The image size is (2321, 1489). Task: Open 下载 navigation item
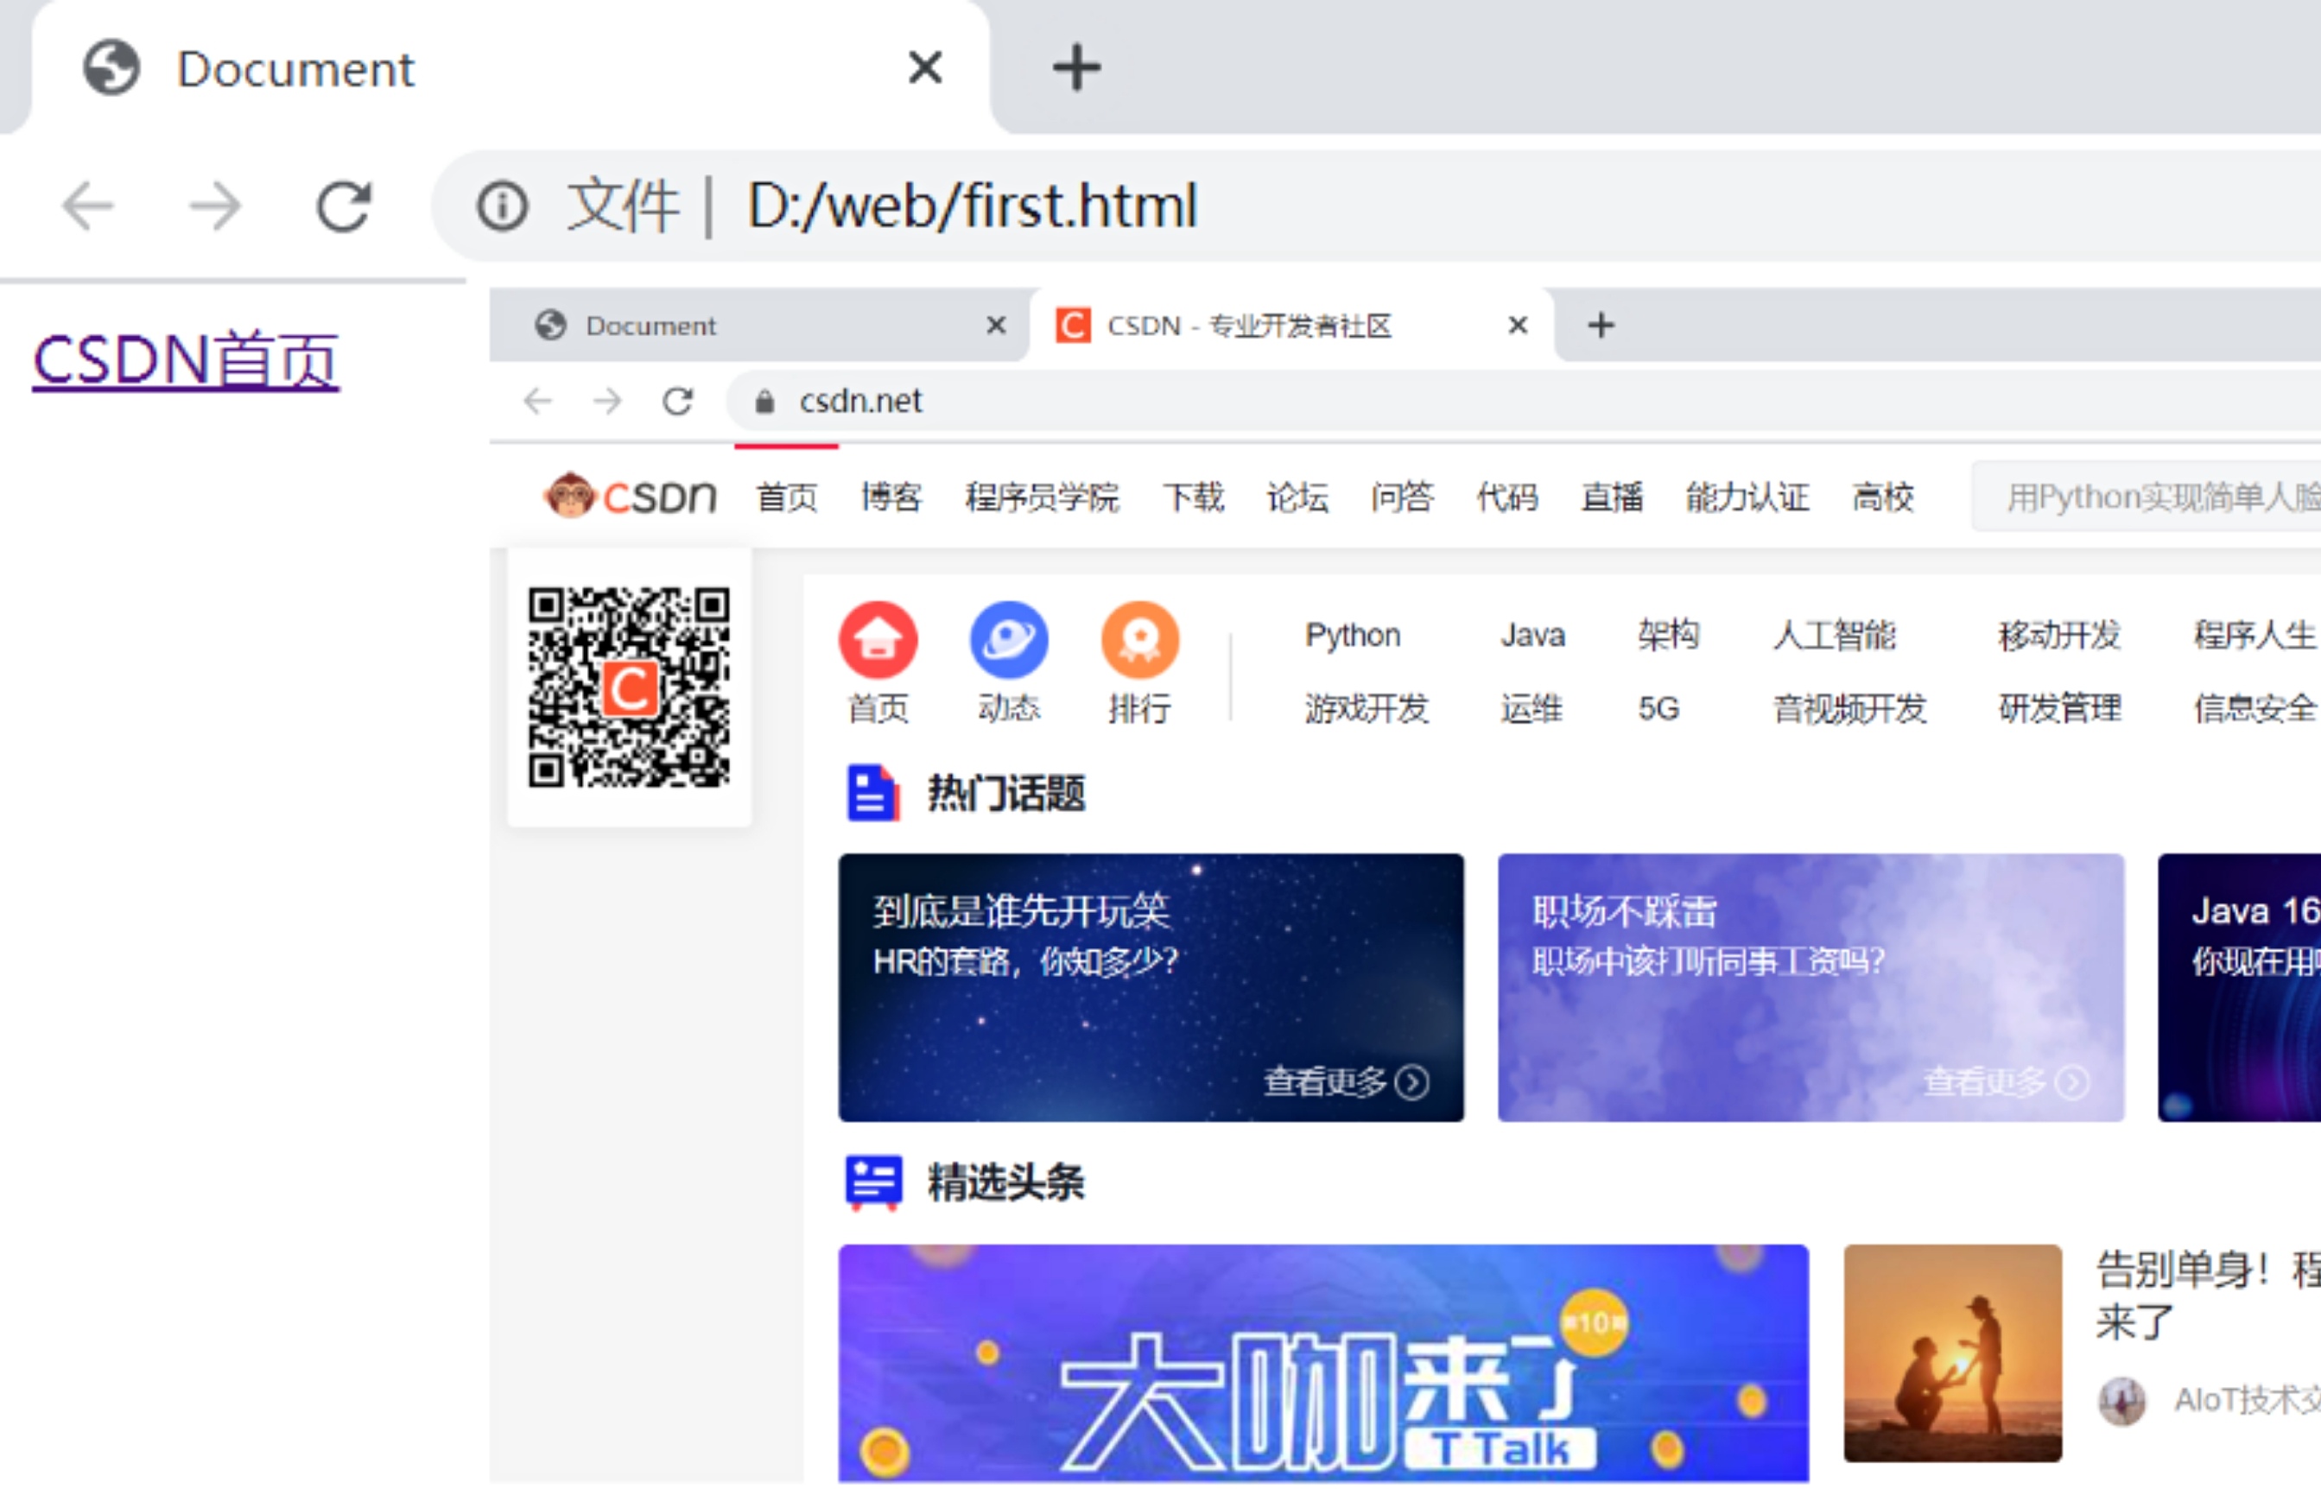1194,497
